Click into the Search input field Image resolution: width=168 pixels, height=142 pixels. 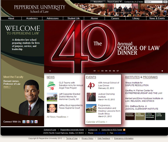154,2
